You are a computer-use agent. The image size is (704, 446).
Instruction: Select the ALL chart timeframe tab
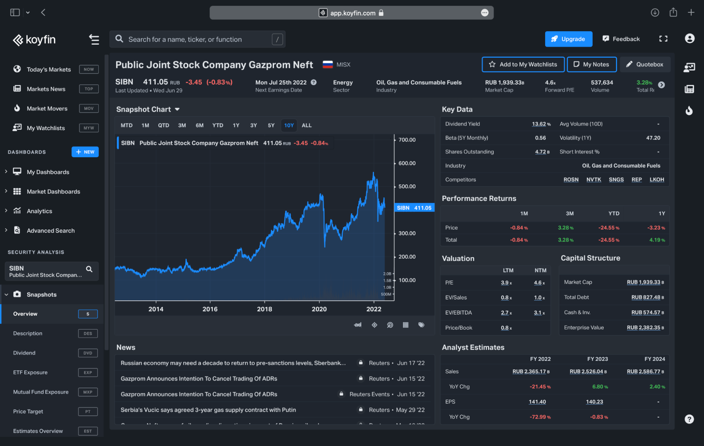(306, 125)
